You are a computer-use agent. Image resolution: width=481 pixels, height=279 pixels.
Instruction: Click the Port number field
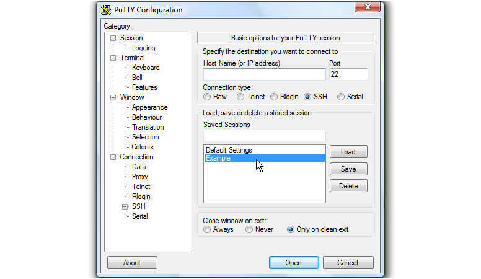[348, 74]
